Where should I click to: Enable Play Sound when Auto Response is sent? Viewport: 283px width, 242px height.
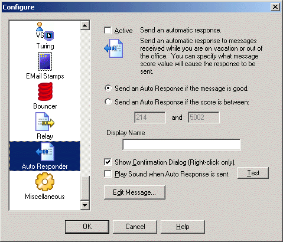pyautogui.click(x=108, y=174)
